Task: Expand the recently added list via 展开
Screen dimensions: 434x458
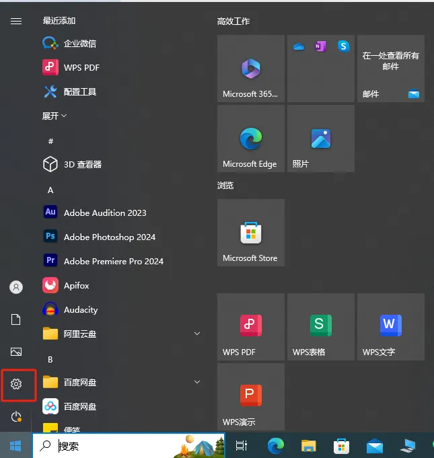Action: coord(55,116)
